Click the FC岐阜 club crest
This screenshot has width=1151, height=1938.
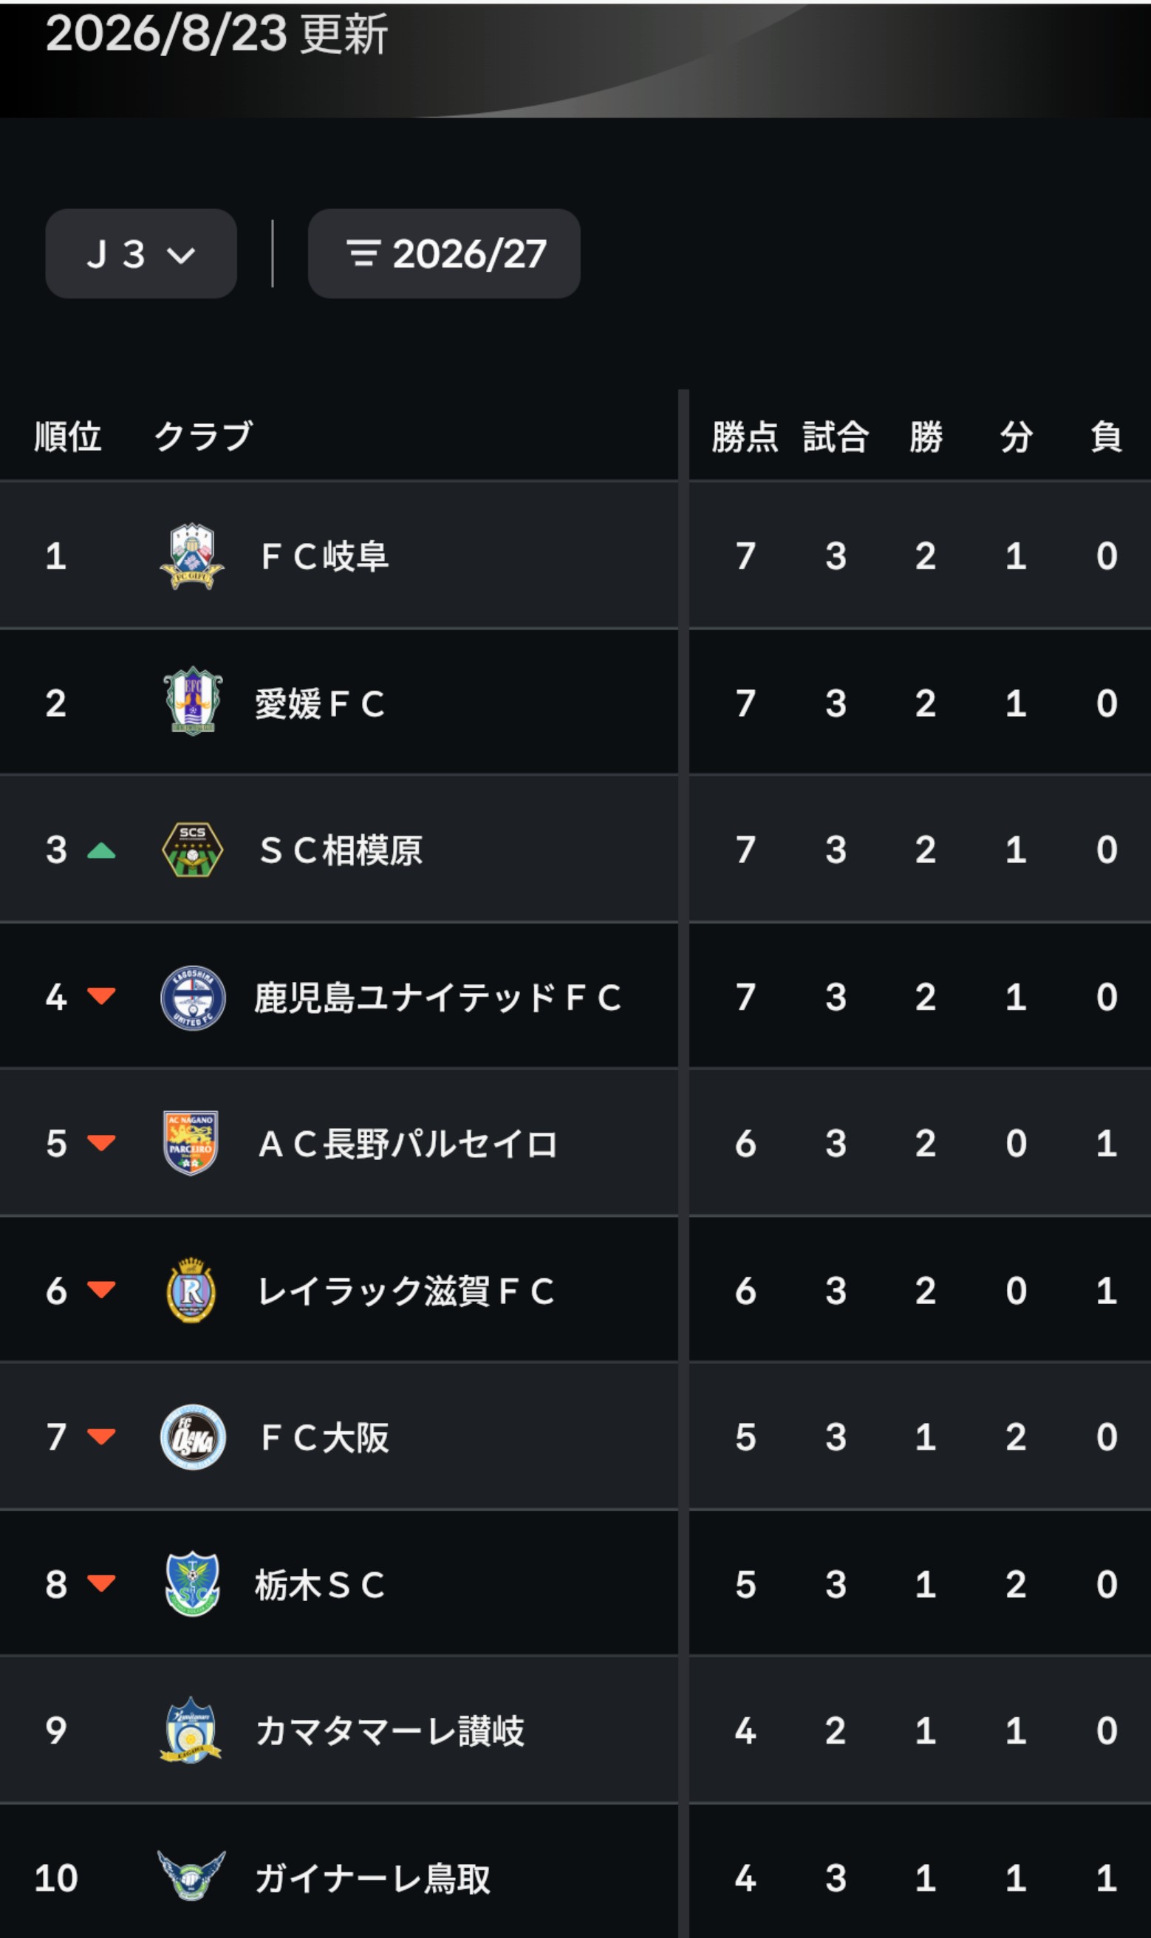pyautogui.click(x=191, y=556)
